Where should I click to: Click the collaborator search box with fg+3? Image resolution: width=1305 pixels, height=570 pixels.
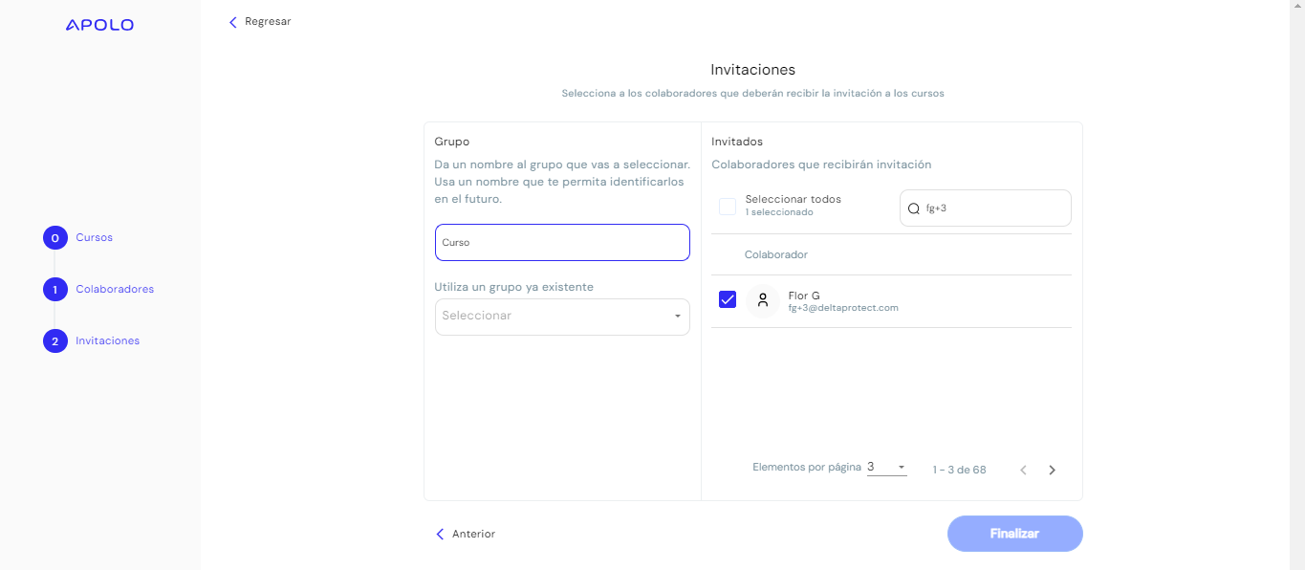(x=985, y=208)
